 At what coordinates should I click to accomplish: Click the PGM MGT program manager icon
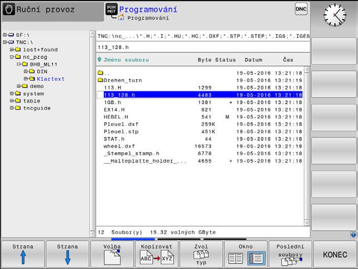coord(111,9)
